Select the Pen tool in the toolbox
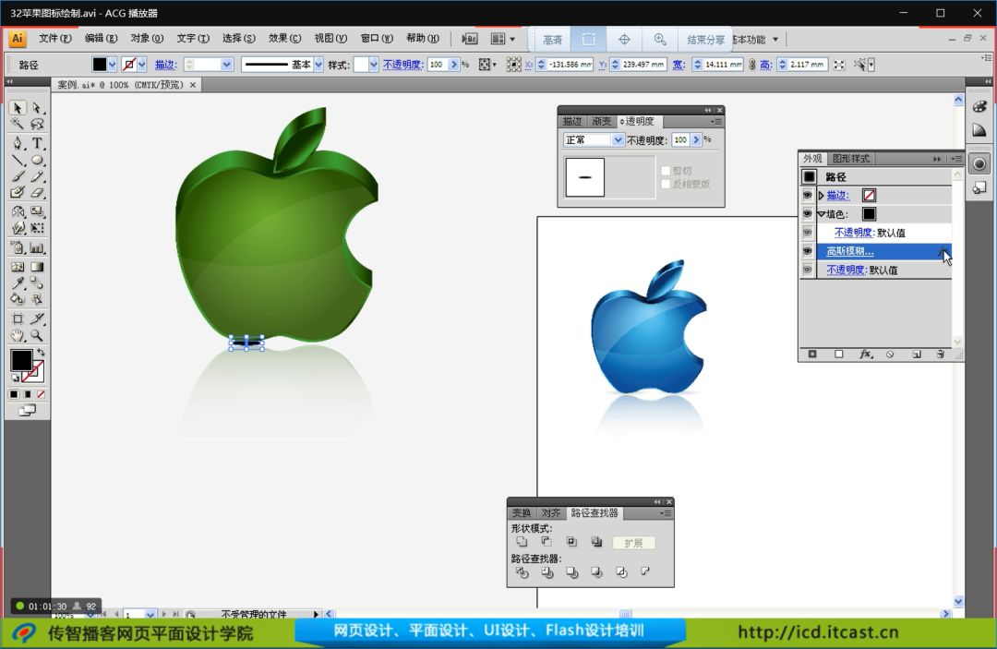 click(18, 143)
